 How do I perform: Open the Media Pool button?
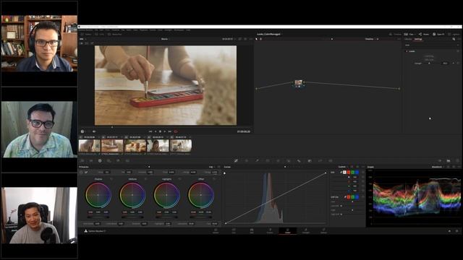tap(115, 34)
